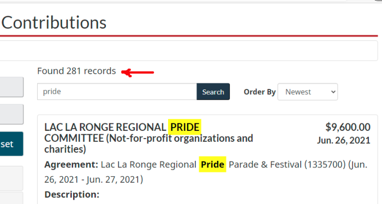
Task: Open the LAC LA RONGE REGIONAL PRIDE COMMITTEE record
Action: [x=148, y=138]
